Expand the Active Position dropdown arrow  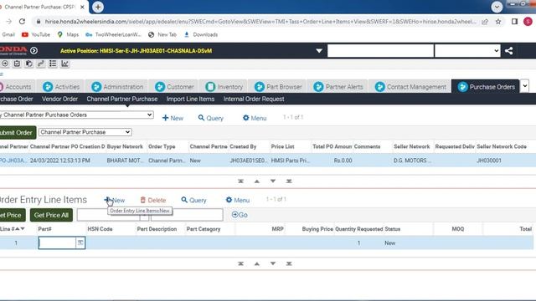(319, 51)
